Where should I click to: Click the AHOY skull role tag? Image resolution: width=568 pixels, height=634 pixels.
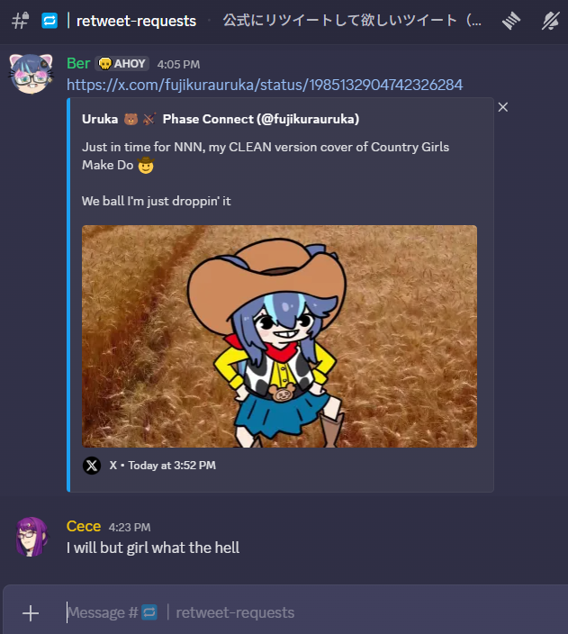click(122, 64)
